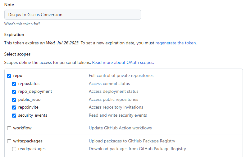The height and width of the screenshot is (157, 246).
Task: Uncheck the security_events checkbox
Action: [x=14, y=115]
